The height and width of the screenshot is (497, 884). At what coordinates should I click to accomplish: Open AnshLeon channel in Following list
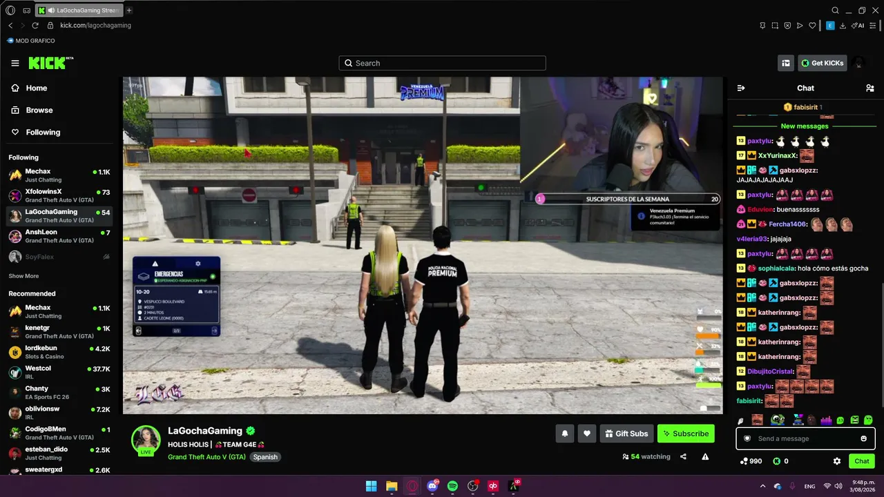pos(59,236)
